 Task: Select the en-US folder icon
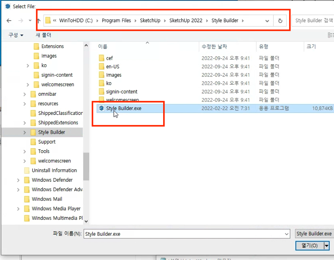pyautogui.click(x=102, y=67)
